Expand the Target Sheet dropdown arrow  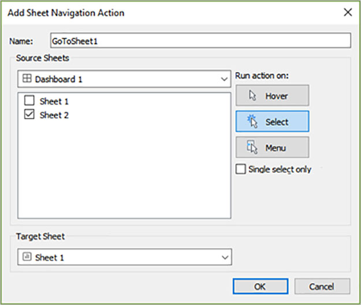[225, 257]
